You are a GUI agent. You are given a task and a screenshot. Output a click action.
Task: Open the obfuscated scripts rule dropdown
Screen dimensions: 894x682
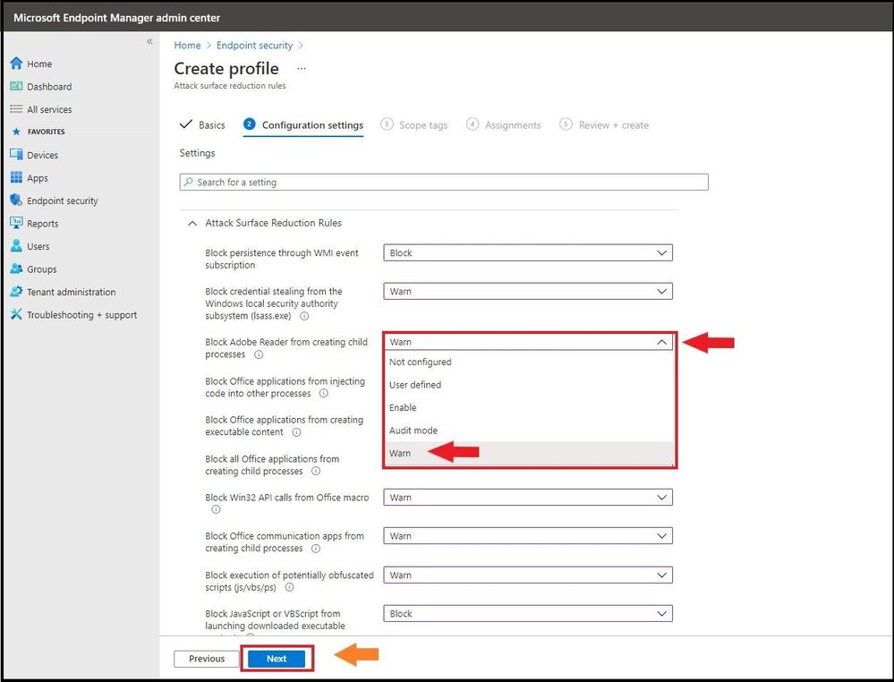pyautogui.click(x=528, y=575)
